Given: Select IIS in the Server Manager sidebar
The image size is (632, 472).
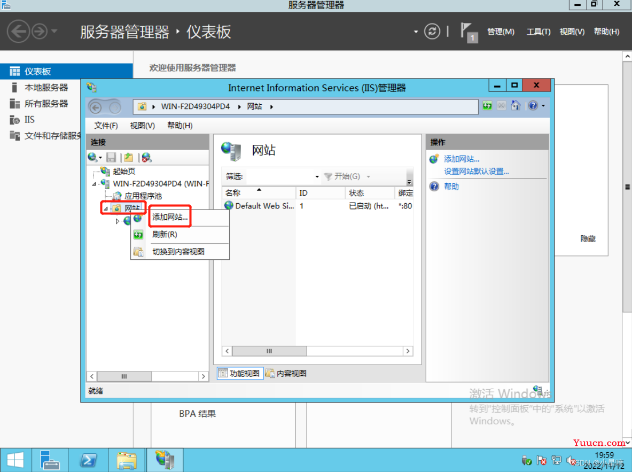Looking at the screenshot, I should (x=29, y=120).
